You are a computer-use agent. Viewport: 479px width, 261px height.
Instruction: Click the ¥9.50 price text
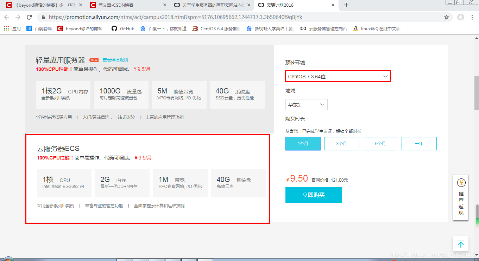(297, 178)
